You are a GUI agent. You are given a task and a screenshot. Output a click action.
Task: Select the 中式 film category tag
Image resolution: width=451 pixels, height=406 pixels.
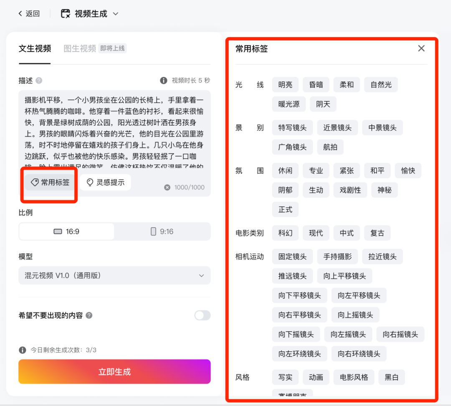click(x=347, y=233)
